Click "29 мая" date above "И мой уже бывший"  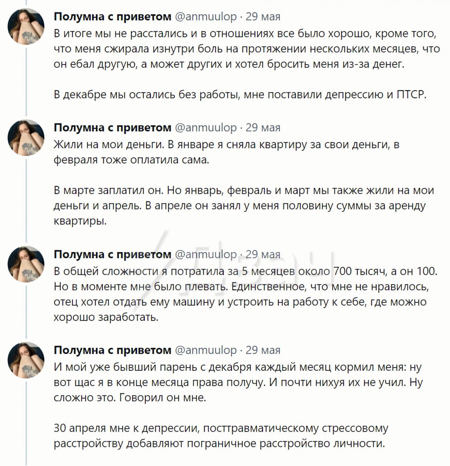[263, 350]
